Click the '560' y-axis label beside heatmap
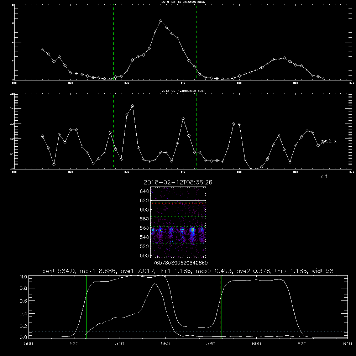The image size is (356, 356). pyautogui.click(x=145, y=228)
